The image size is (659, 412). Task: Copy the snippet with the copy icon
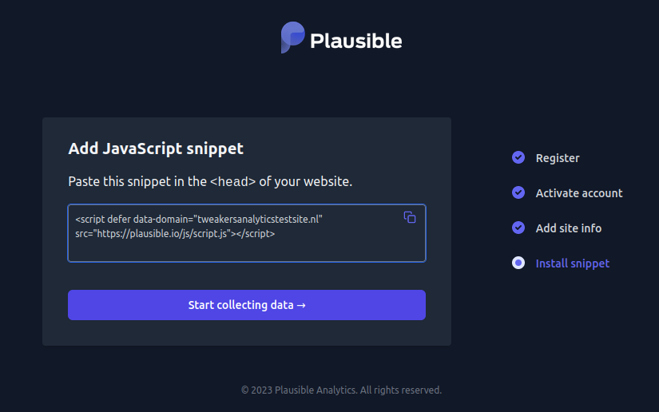pyautogui.click(x=410, y=217)
